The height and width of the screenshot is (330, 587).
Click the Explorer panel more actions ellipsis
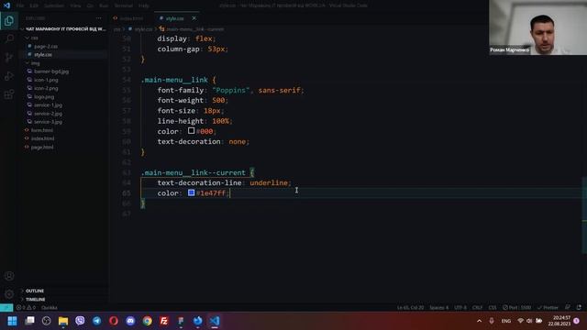[98, 18]
